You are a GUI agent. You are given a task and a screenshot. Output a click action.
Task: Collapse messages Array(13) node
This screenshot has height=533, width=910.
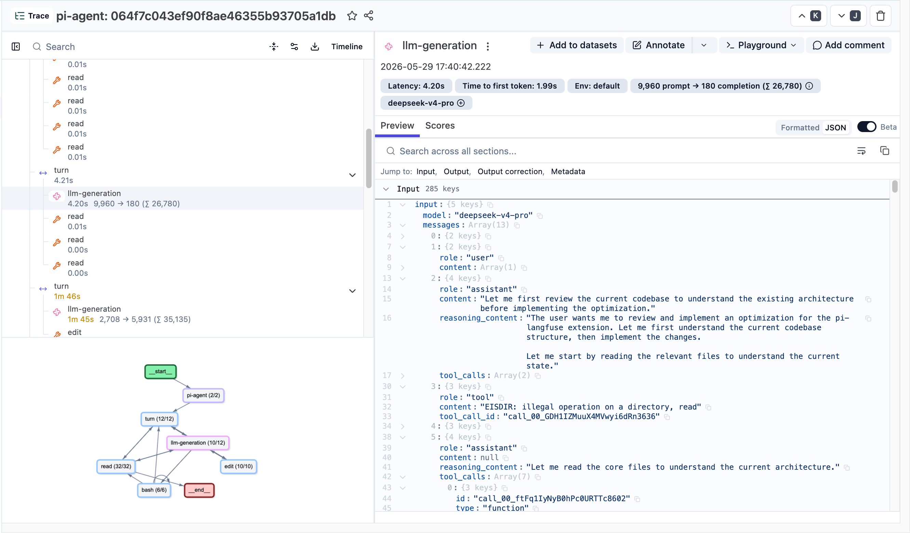(403, 225)
